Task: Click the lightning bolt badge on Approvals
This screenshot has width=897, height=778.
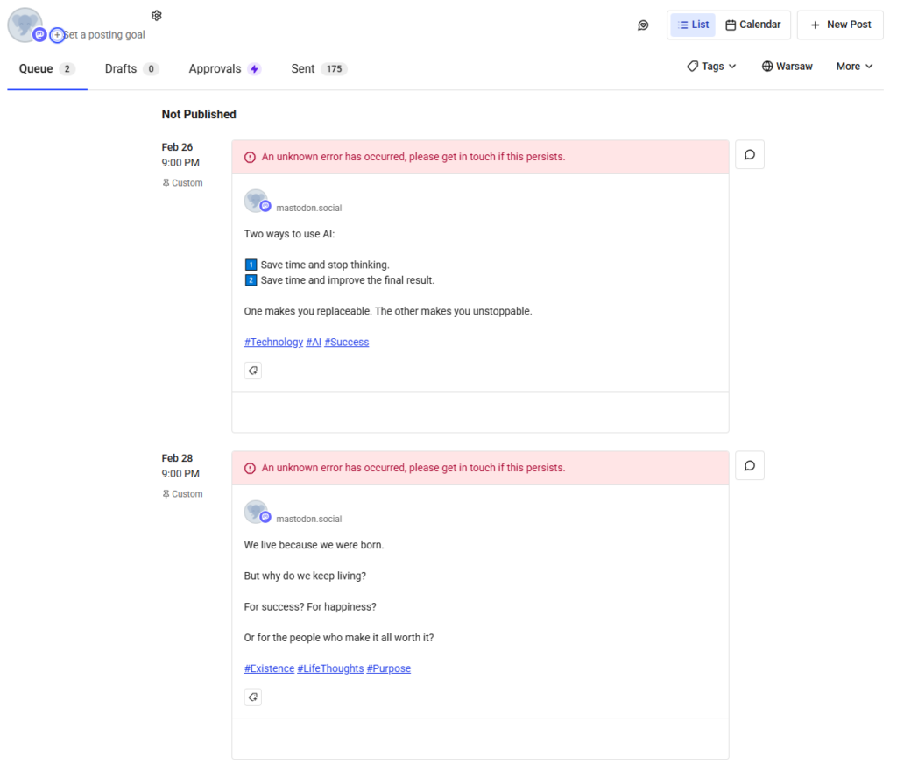Action: pyautogui.click(x=254, y=69)
